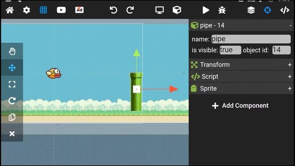This screenshot has width=295, height=166.
Task: Click the white center move handle
Action: 136,89
